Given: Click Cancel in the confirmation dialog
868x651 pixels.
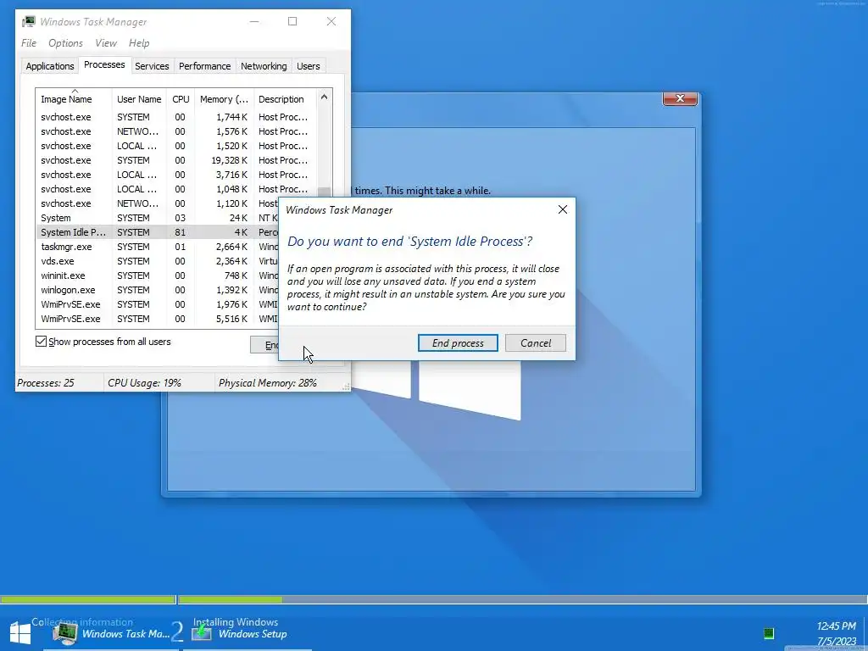Looking at the screenshot, I should 536,343.
